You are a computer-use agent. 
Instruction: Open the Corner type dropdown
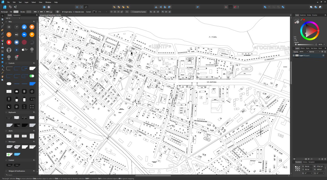95,12
